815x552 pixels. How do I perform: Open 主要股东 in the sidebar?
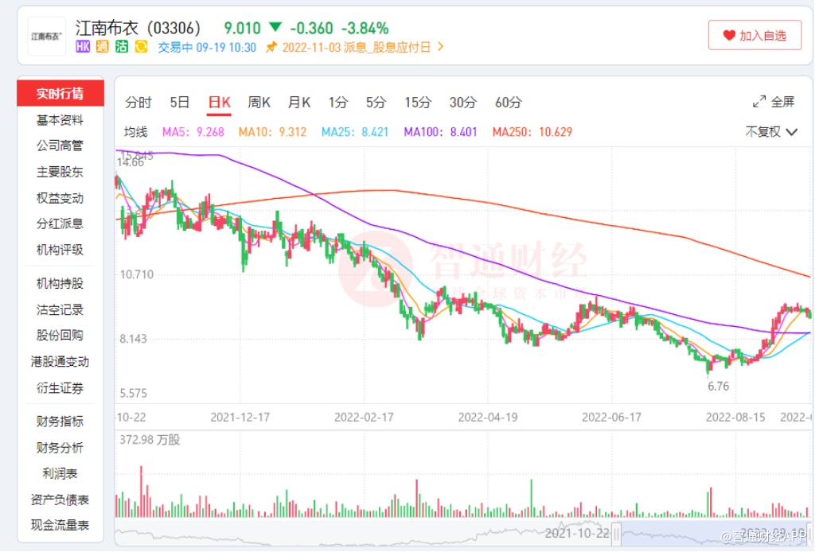click(x=60, y=172)
